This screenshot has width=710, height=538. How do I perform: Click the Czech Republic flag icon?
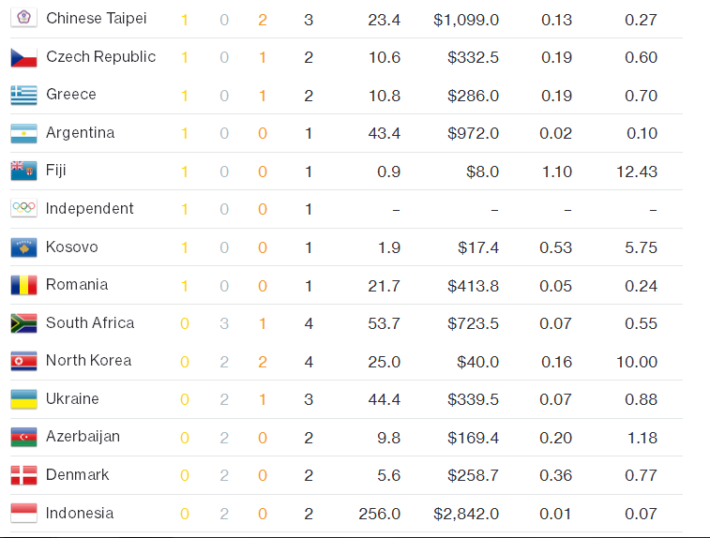(23, 57)
